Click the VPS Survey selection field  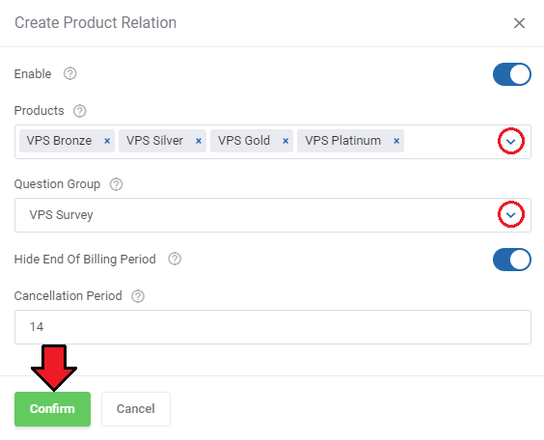click(x=273, y=215)
